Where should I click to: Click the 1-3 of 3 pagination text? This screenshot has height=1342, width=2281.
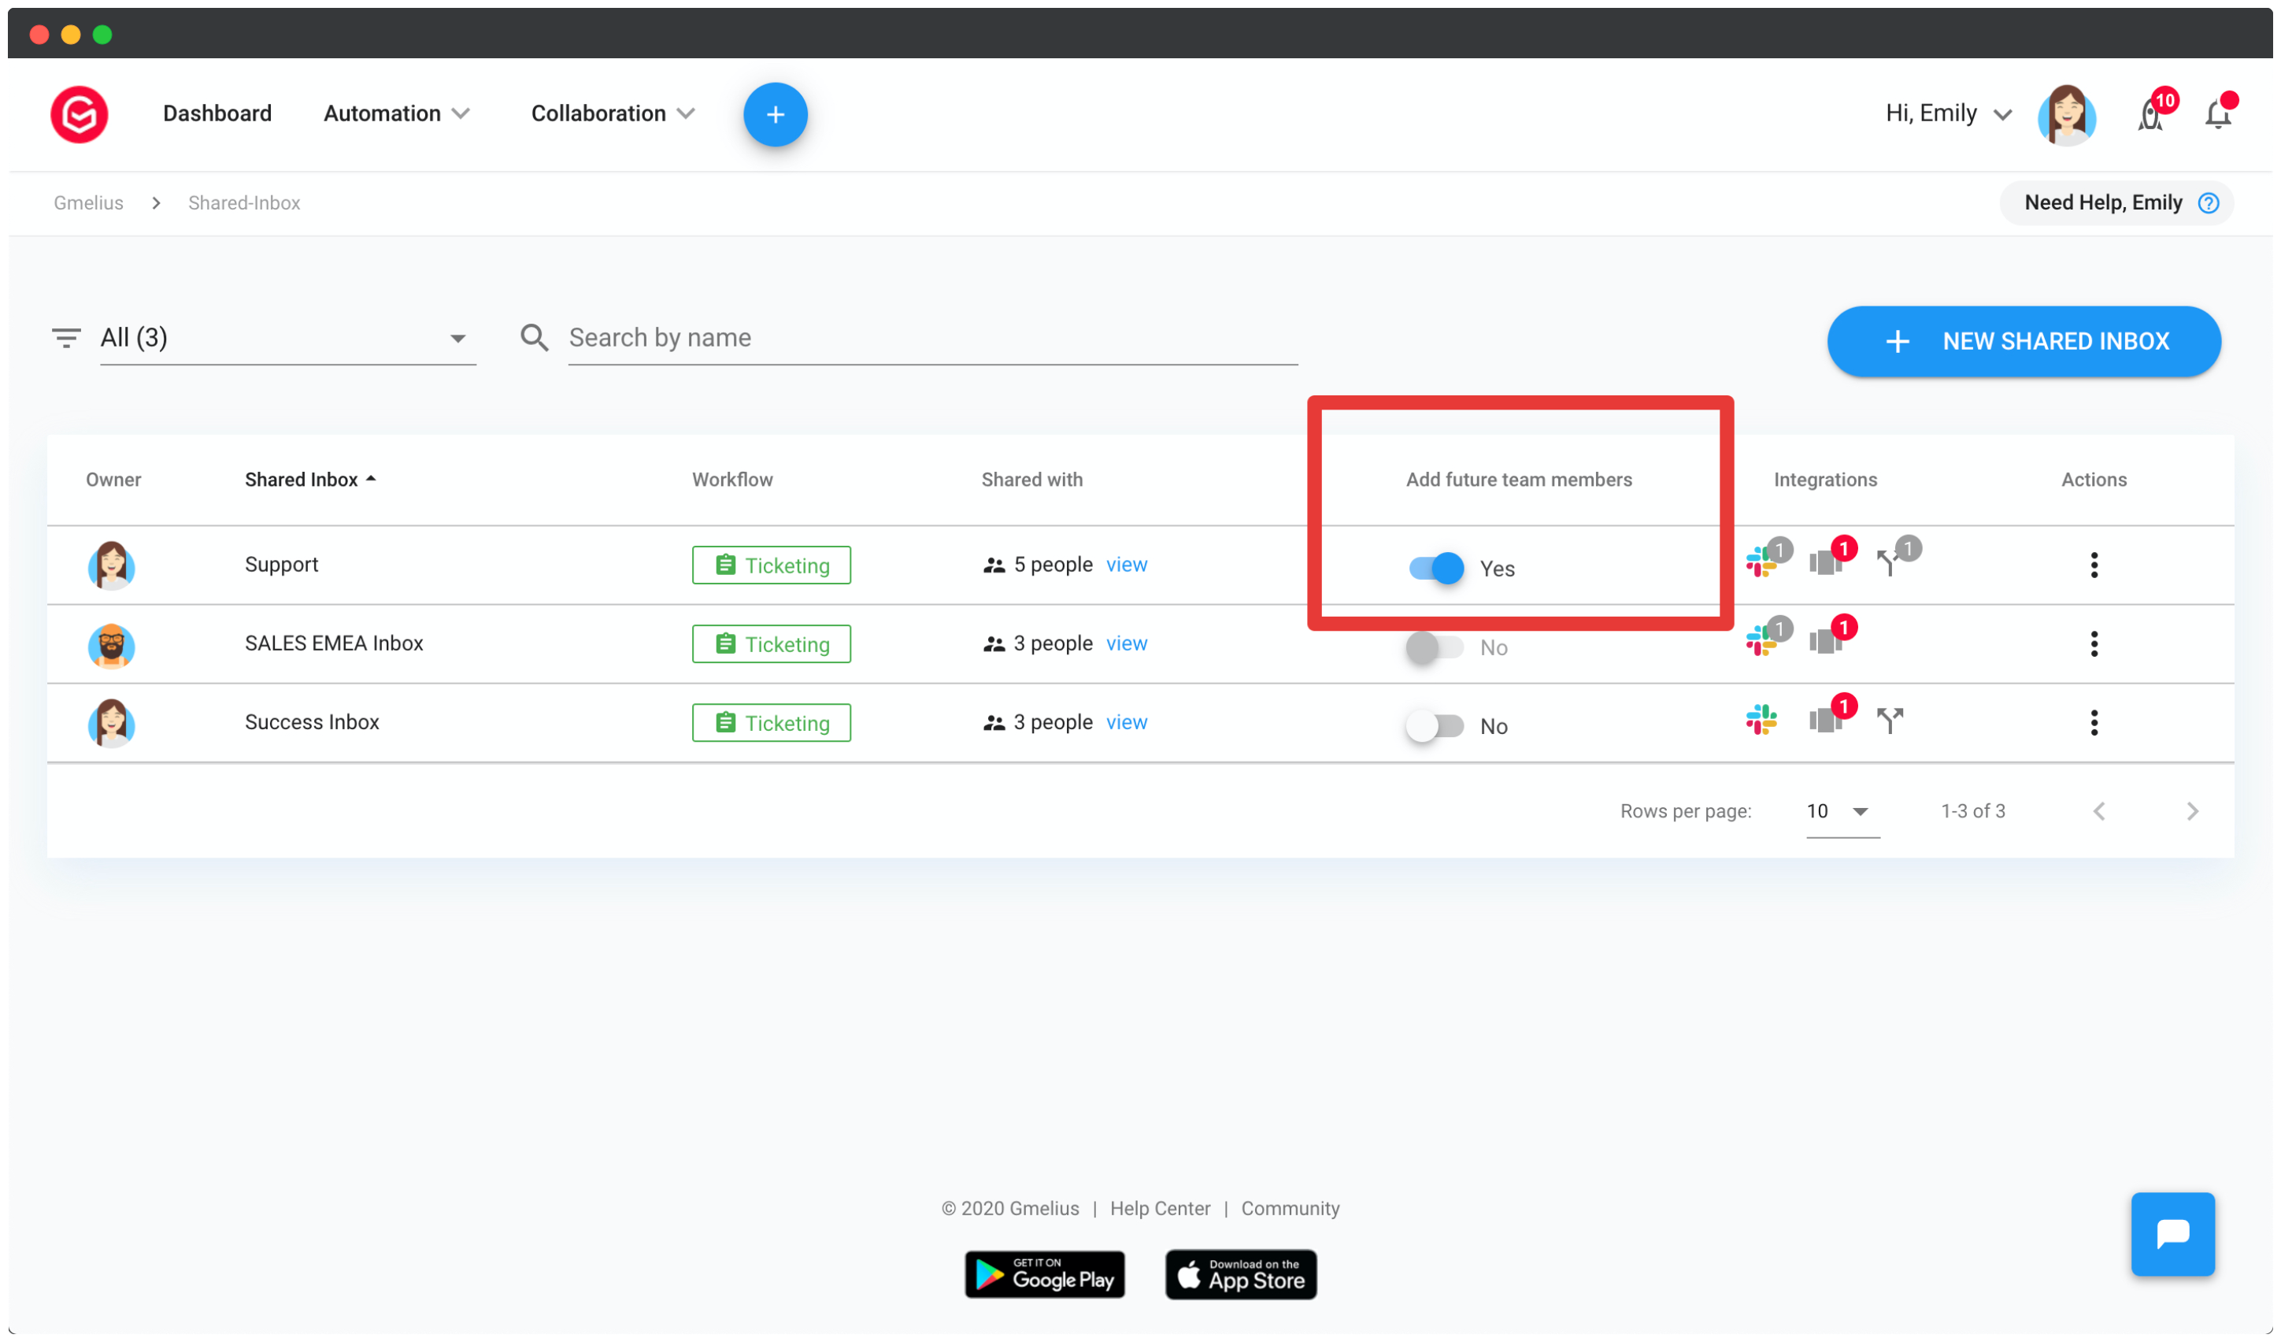(x=1972, y=811)
